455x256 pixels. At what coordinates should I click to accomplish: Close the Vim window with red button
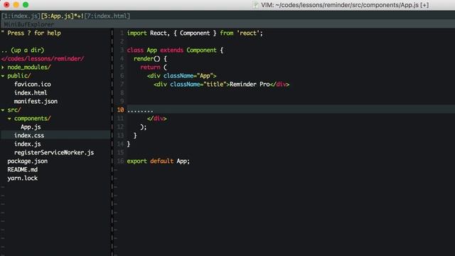(6, 5)
